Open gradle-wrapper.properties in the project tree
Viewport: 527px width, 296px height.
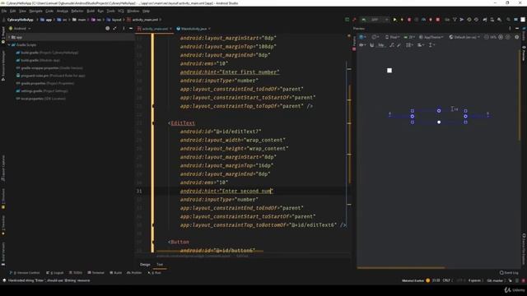[x=49, y=68]
